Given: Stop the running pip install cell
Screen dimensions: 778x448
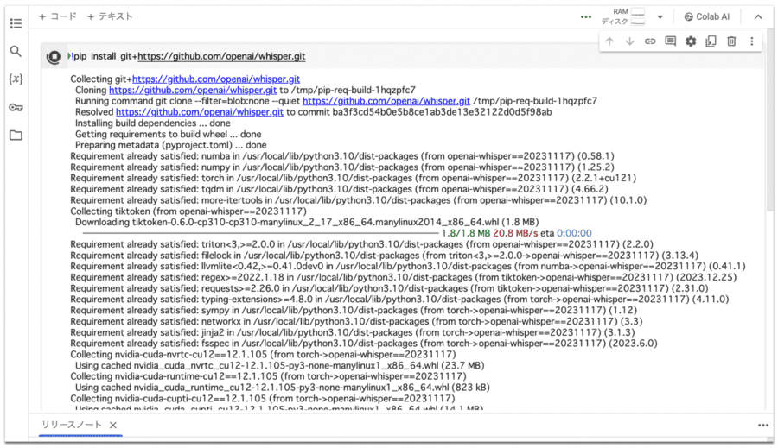Looking at the screenshot, I should (x=54, y=57).
